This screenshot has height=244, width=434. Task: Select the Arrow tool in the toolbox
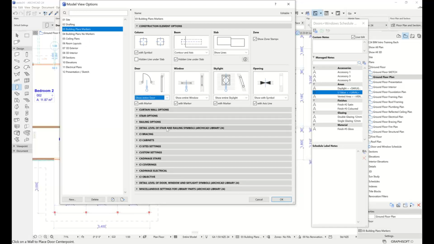(17, 36)
